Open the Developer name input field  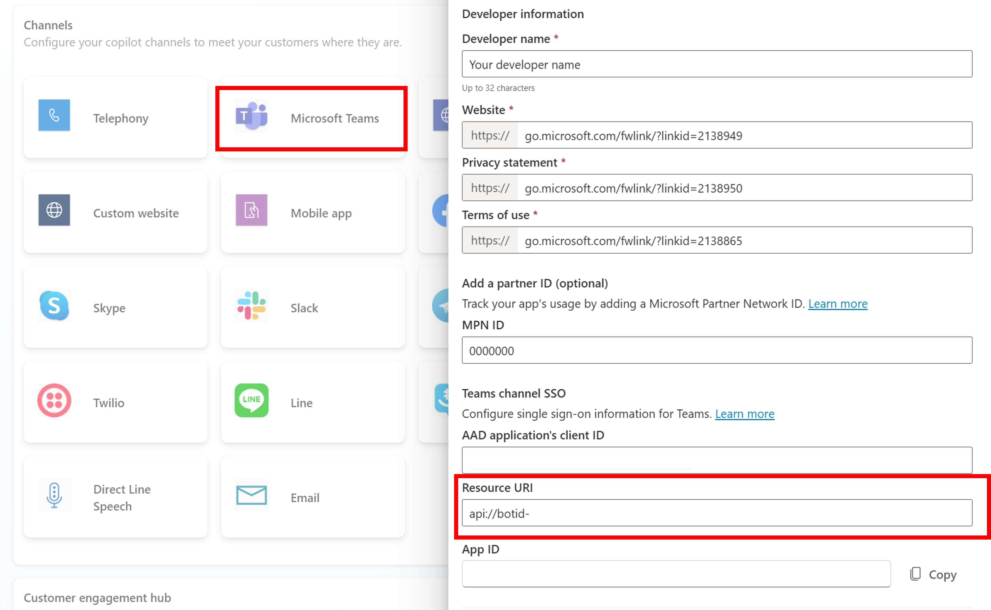(717, 64)
